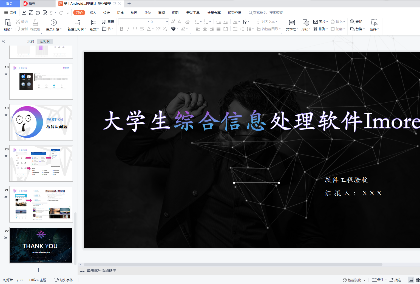
Task: Click the Copy (复制) button
Action: tap(22, 29)
